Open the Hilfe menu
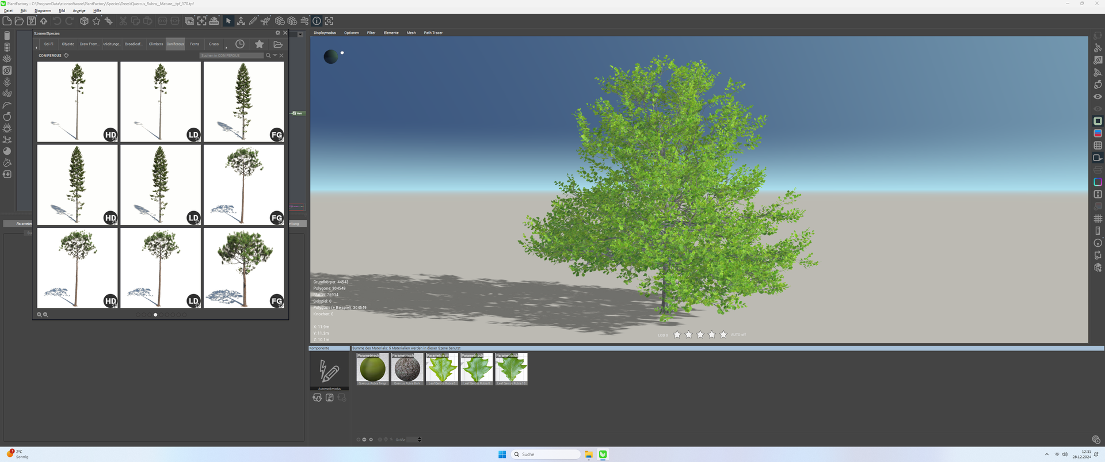 tap(97, 10)
